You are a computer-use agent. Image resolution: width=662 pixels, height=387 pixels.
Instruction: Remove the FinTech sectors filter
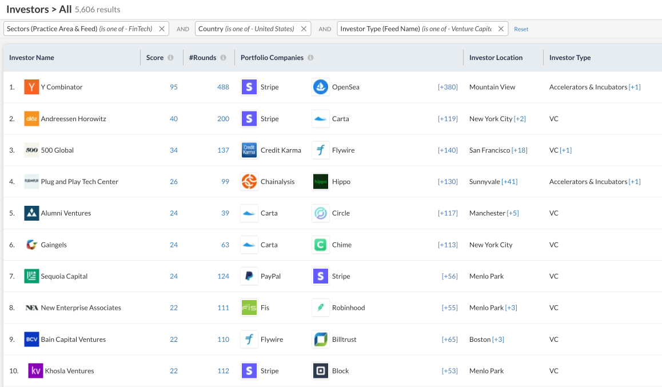162,29
